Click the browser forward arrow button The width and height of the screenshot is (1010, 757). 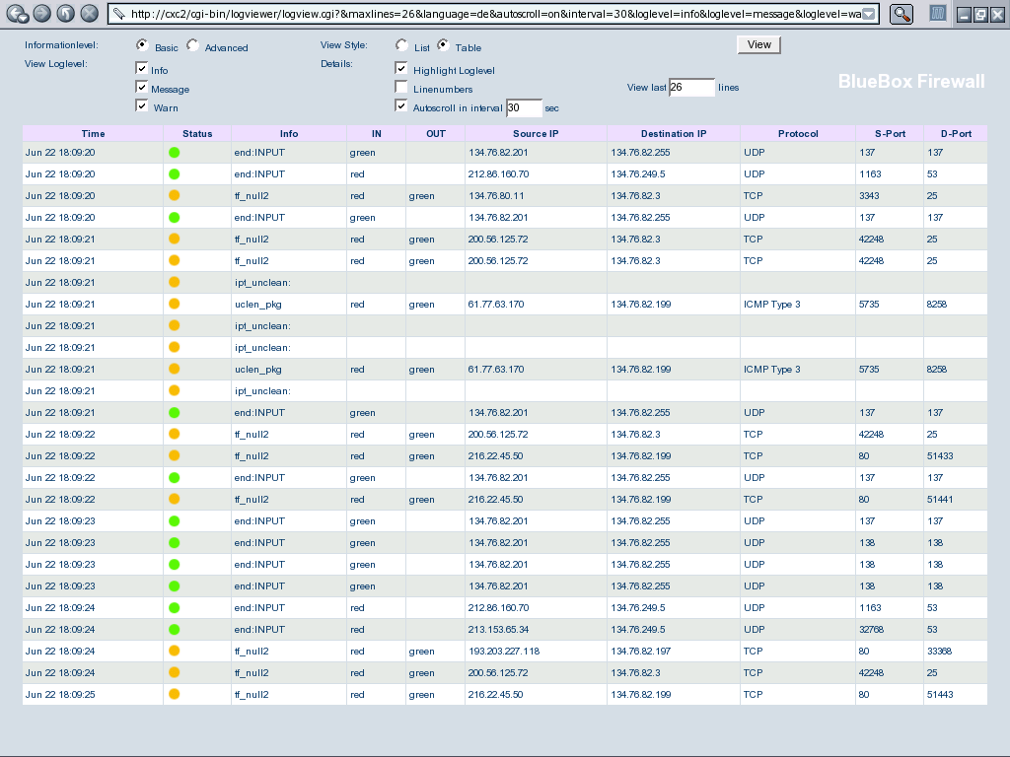point(41,14)
